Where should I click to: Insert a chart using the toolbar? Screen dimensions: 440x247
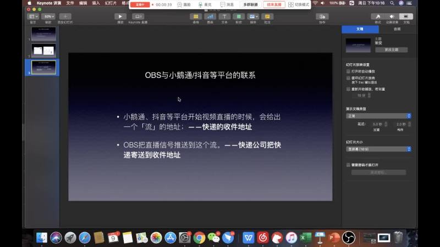pyautogui.click(x=210, y=16)
